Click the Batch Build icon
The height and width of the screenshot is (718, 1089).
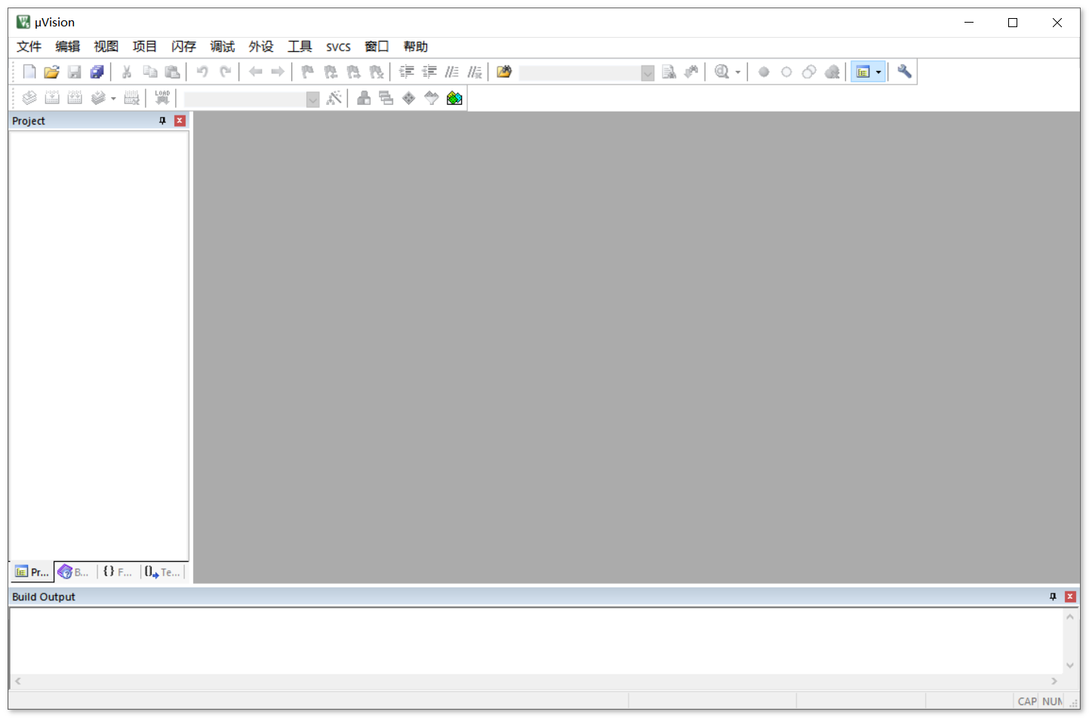pyautogui.click(x=98, y=98)
